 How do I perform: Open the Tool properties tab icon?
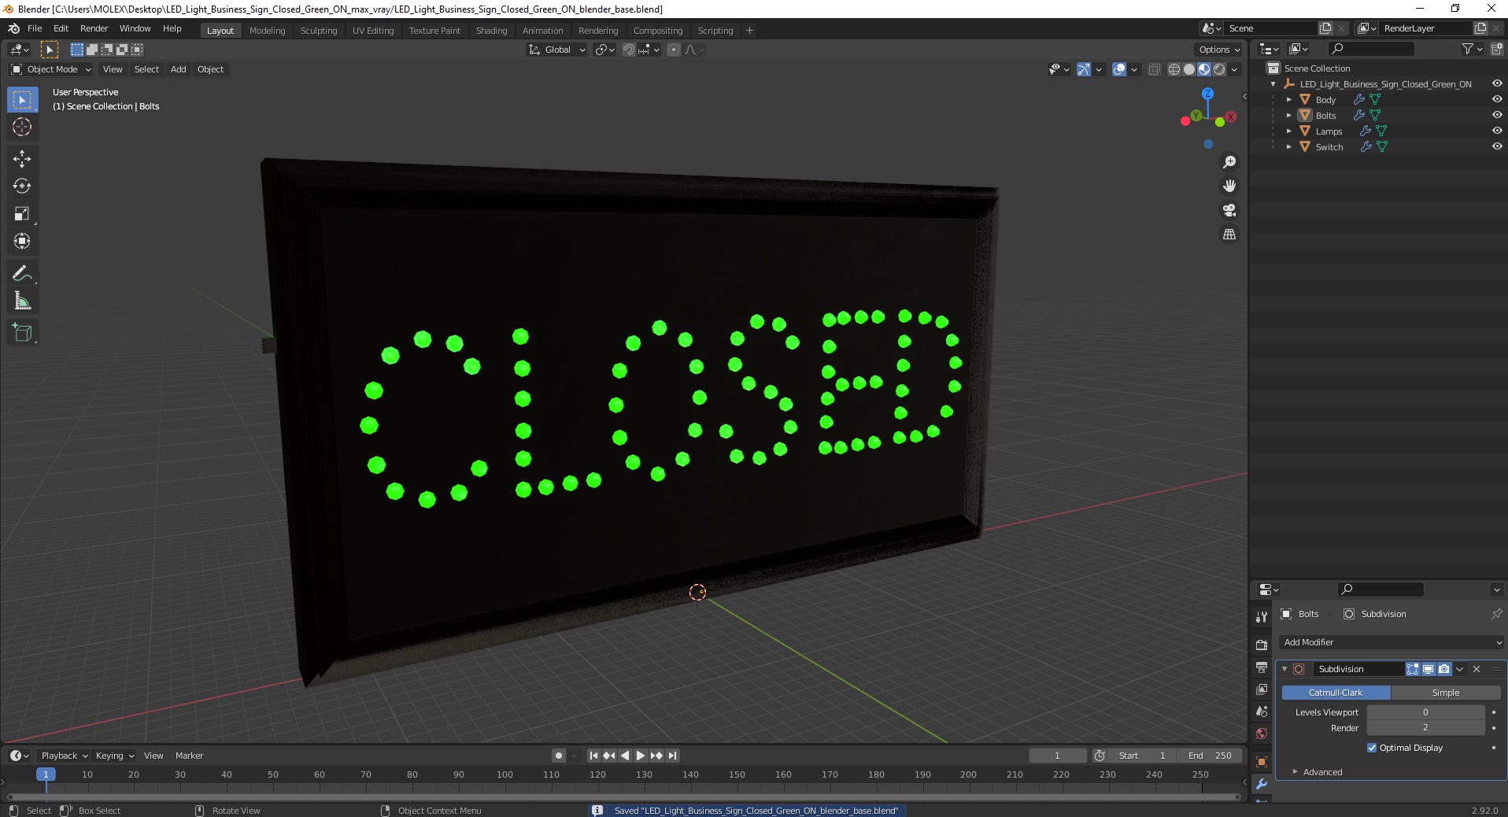click(1262, 617)
